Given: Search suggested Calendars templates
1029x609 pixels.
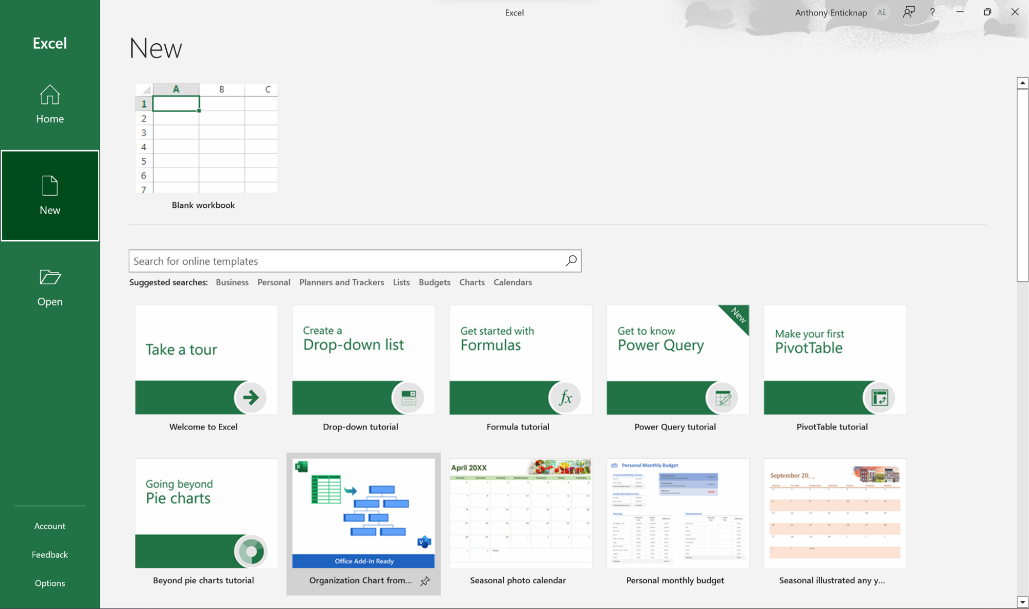Looking at the screenshot, I should 513,282.
